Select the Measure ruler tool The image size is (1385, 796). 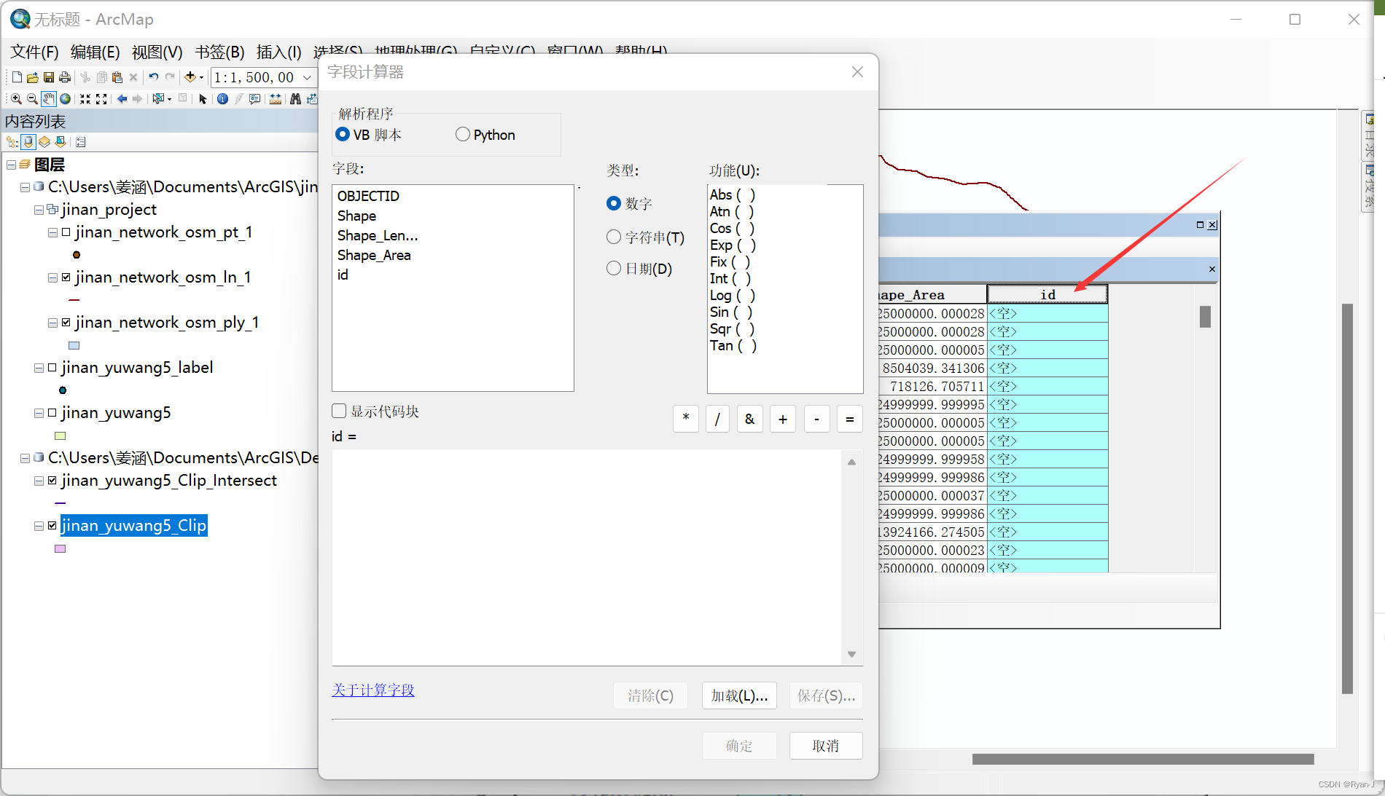click(x=275, y=99)
